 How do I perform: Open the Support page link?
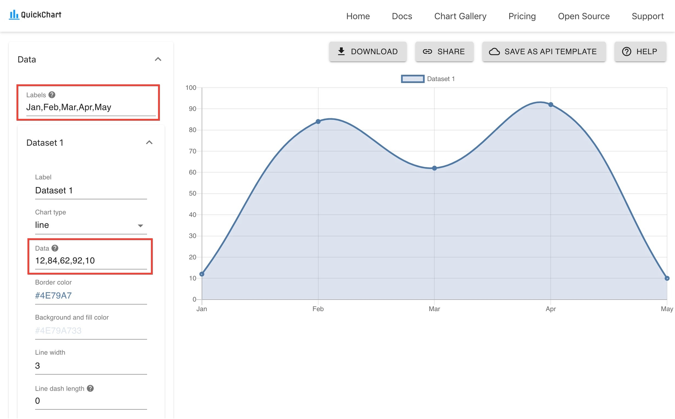pos(647,16)
